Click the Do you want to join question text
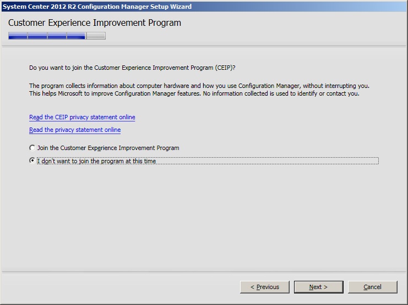 pos(132,68)
